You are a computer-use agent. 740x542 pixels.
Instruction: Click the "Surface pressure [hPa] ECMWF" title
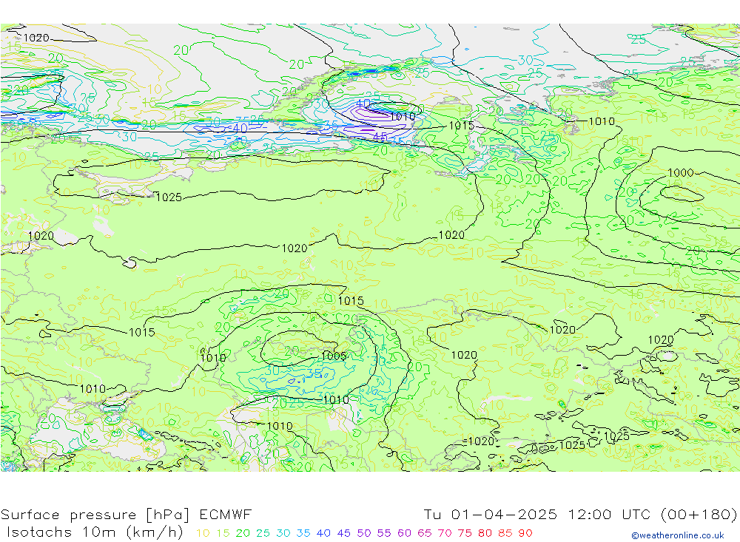pos(126,514)
